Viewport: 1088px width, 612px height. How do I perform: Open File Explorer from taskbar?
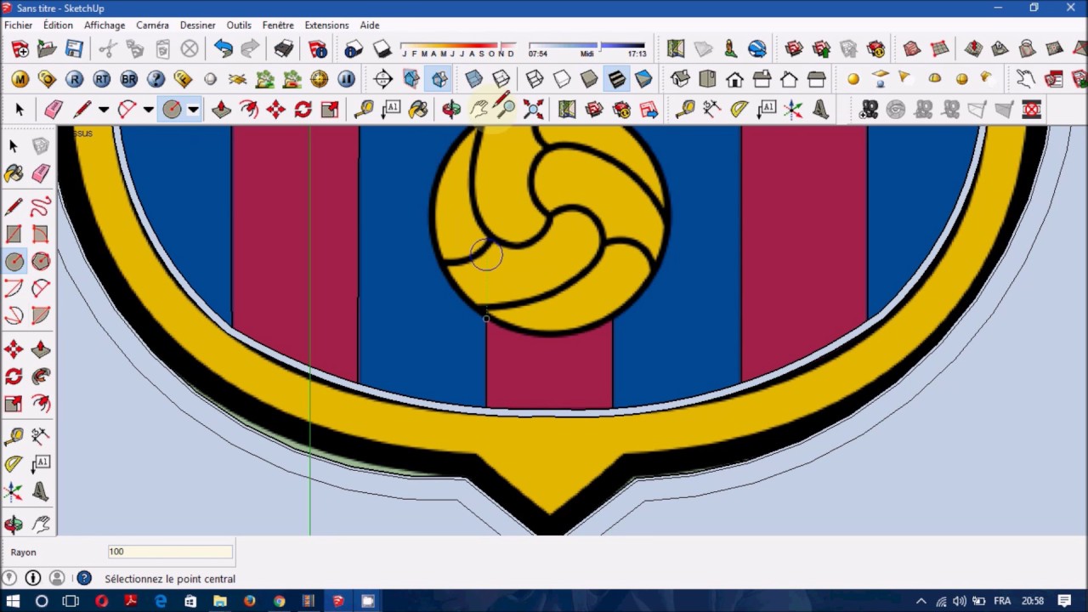coord(220,601)
